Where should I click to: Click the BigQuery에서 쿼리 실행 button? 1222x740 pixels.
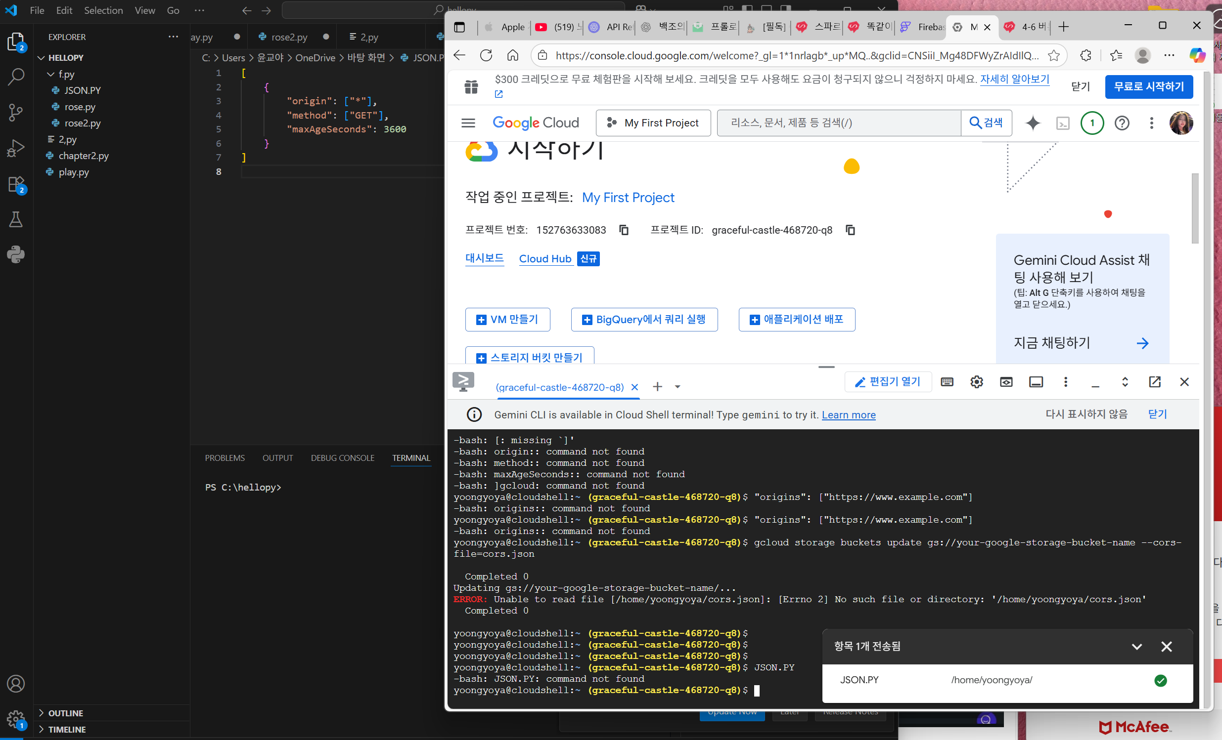[644, 320]
